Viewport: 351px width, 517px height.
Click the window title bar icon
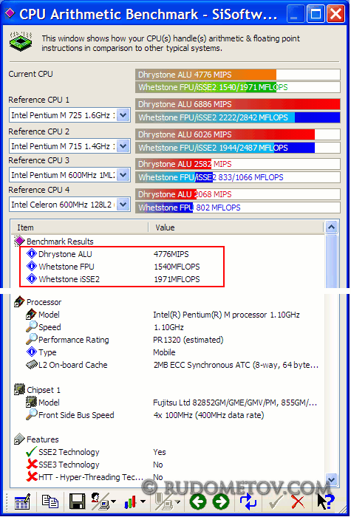click(10, 13)
